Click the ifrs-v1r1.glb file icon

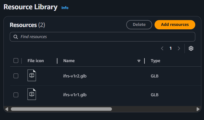(32, 95)
